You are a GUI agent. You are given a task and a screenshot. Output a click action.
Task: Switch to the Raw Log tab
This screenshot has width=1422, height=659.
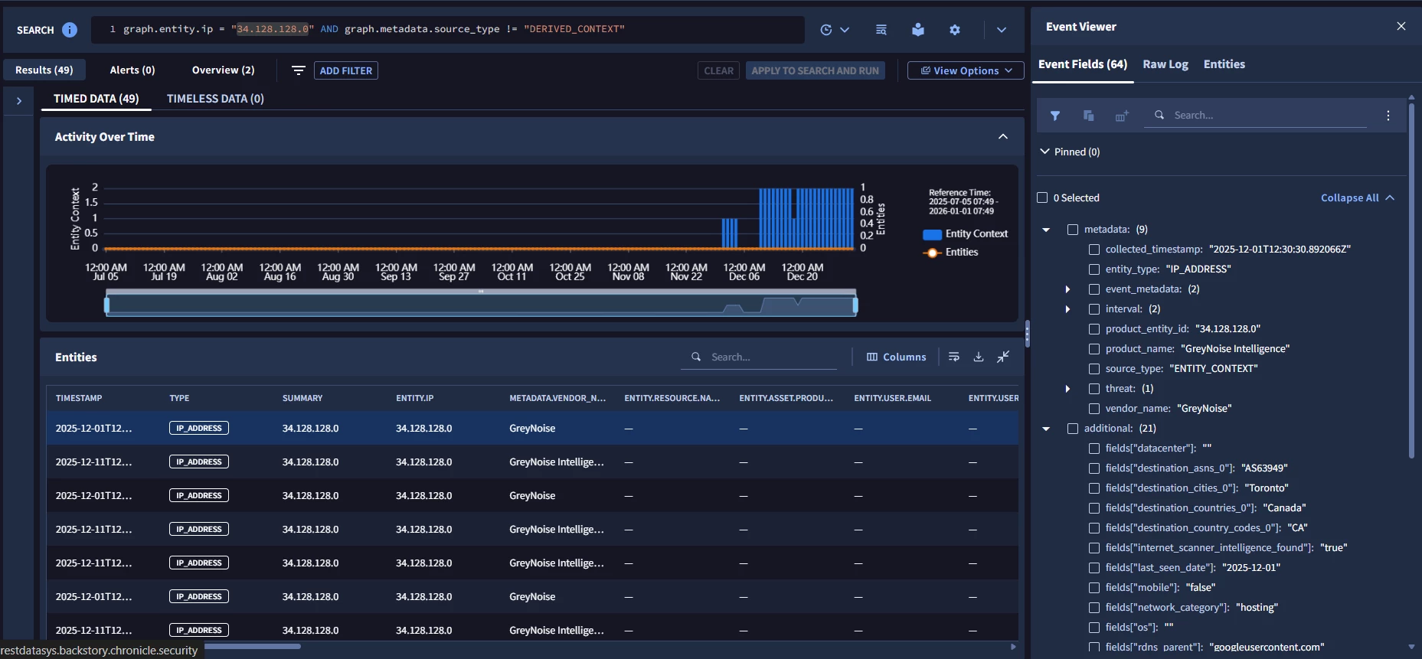(x=1165, y=64)
